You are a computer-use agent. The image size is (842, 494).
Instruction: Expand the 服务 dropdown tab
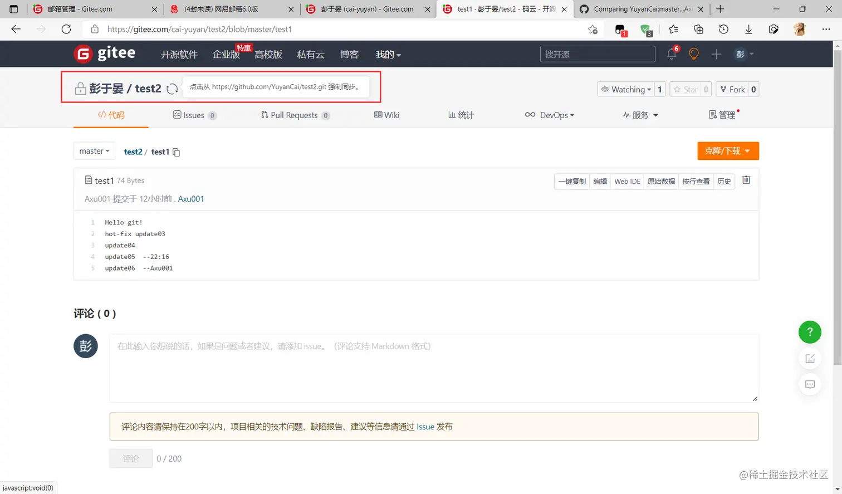(x=640, y=115)
